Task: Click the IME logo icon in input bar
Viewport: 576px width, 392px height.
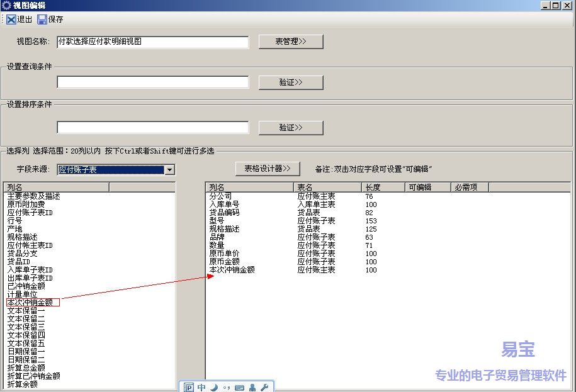Action: coord(188,387)
